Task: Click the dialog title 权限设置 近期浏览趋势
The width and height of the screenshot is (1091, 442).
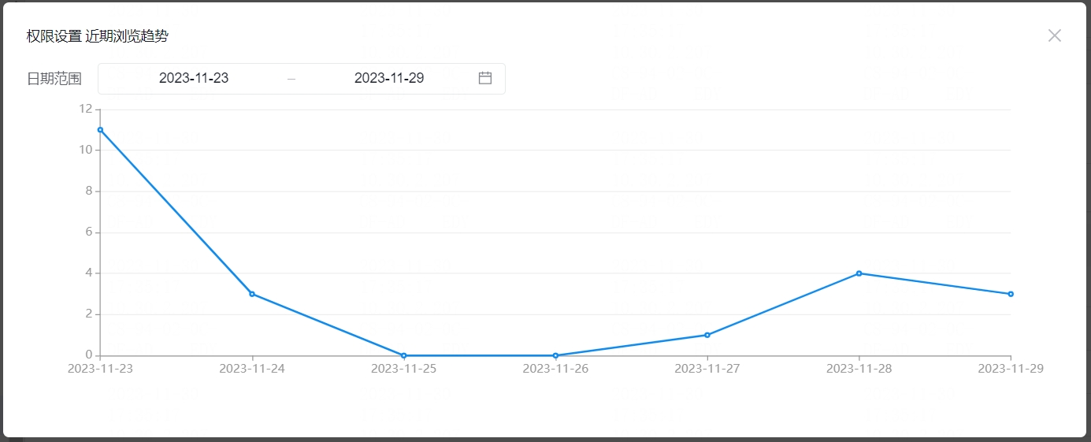Action: (x=98, y=36)
